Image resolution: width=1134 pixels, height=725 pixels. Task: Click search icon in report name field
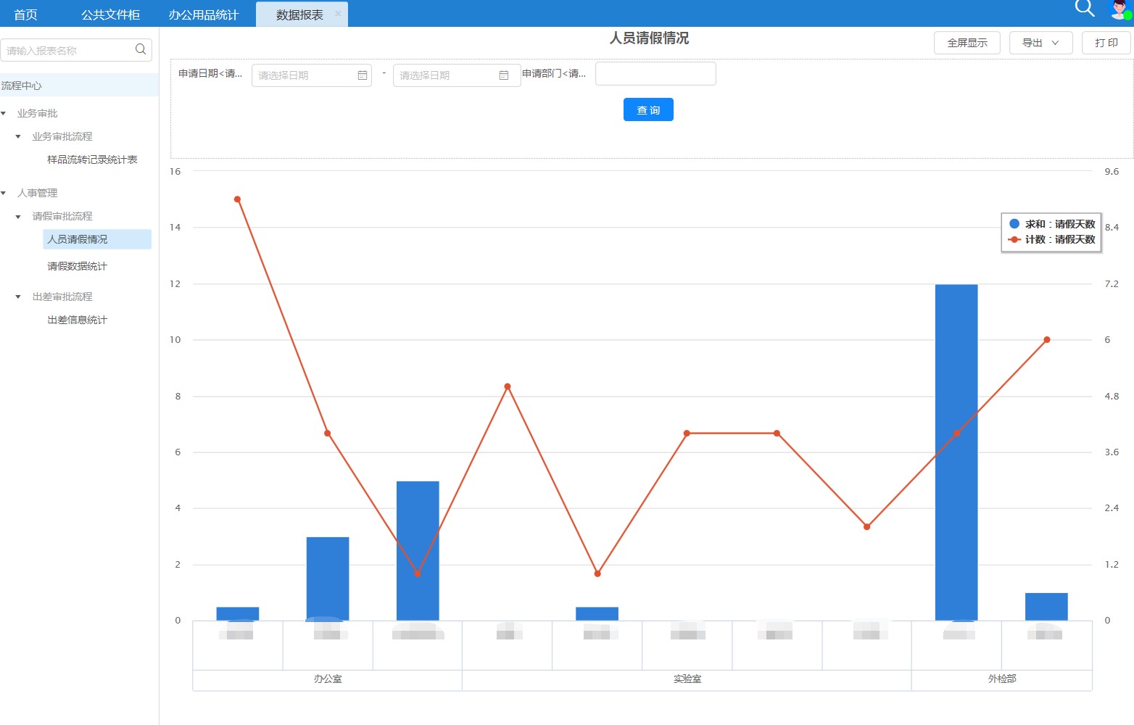(141, 49)
